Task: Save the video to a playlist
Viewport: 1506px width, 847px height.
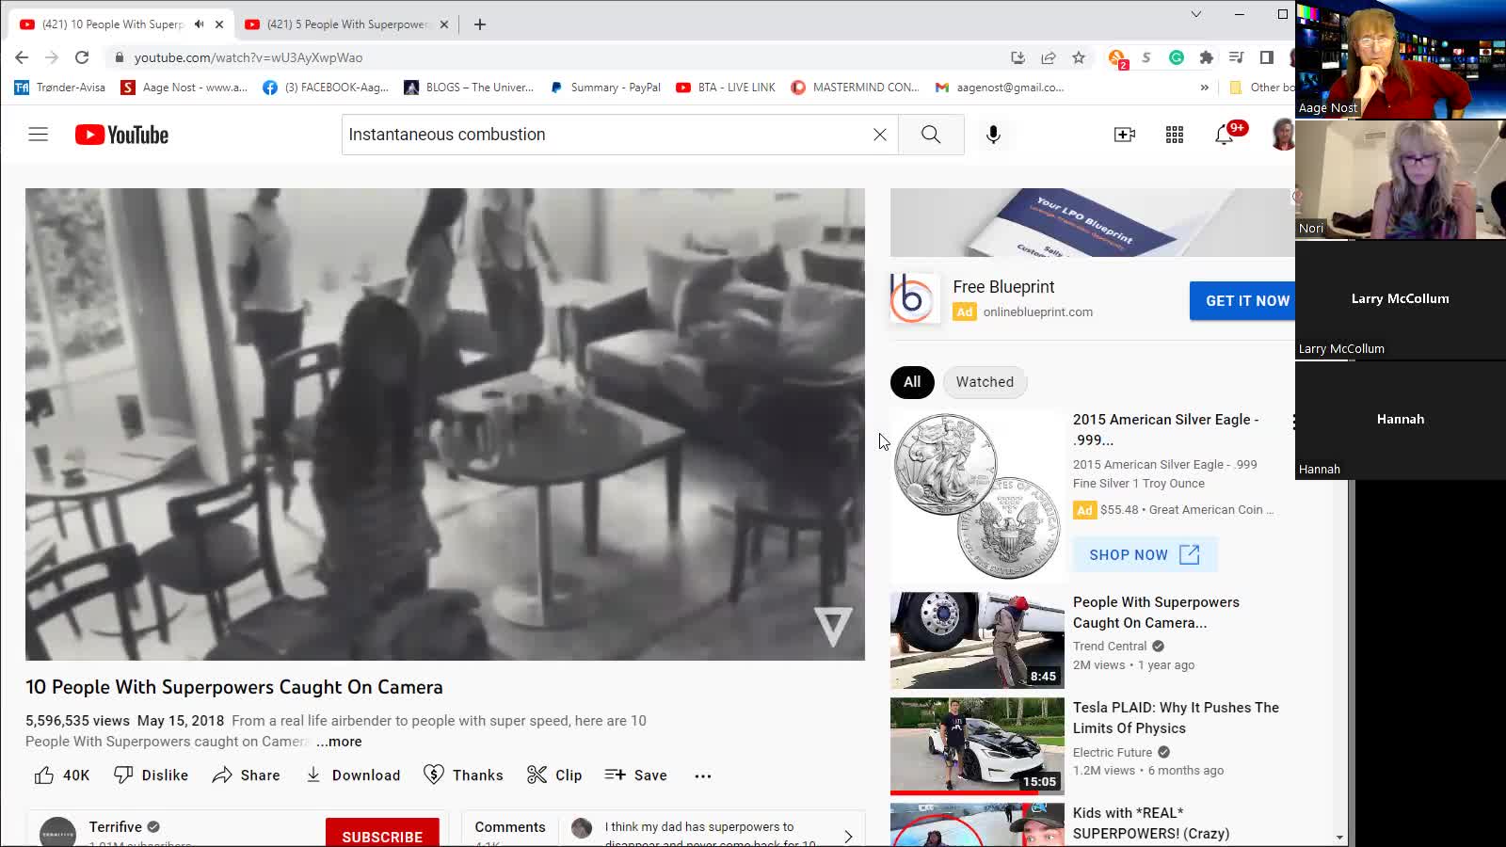Action: 636,775
